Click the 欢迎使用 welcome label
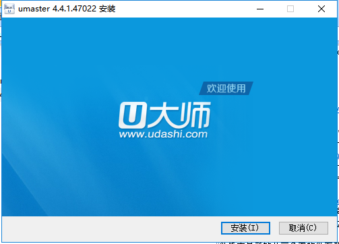339x244 pixels. (226, 88)
